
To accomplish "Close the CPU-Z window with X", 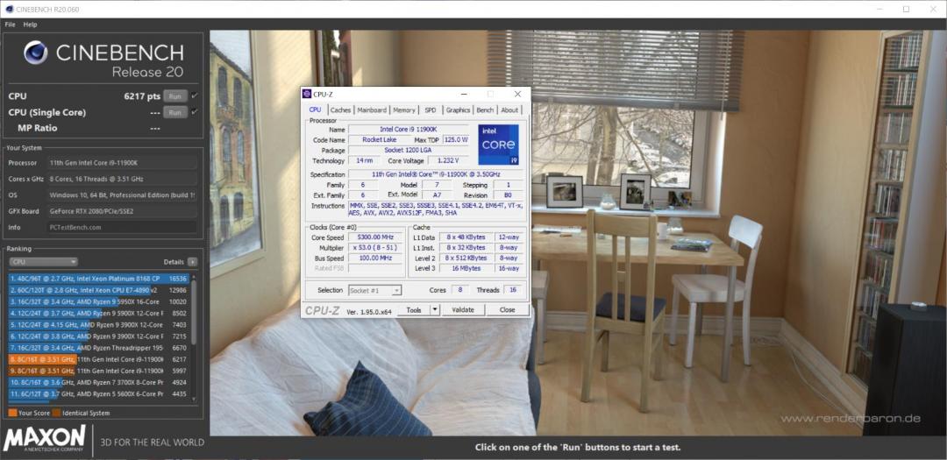I will (x=517, y=94).
